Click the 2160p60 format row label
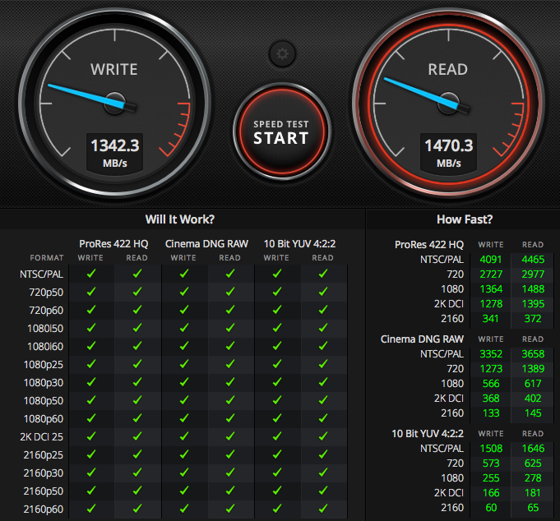 coord(44,509)
